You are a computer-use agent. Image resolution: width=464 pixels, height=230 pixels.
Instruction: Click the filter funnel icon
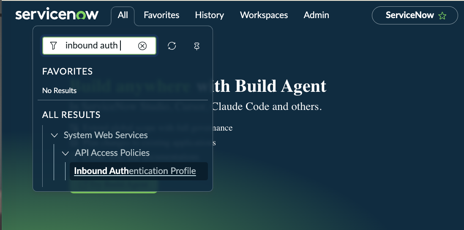click(53, 45)
